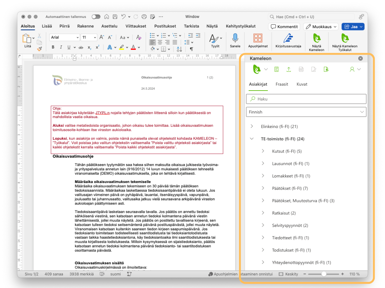Click the Save floppy disk icon
385x288 pixels.
tap(115, 17)
